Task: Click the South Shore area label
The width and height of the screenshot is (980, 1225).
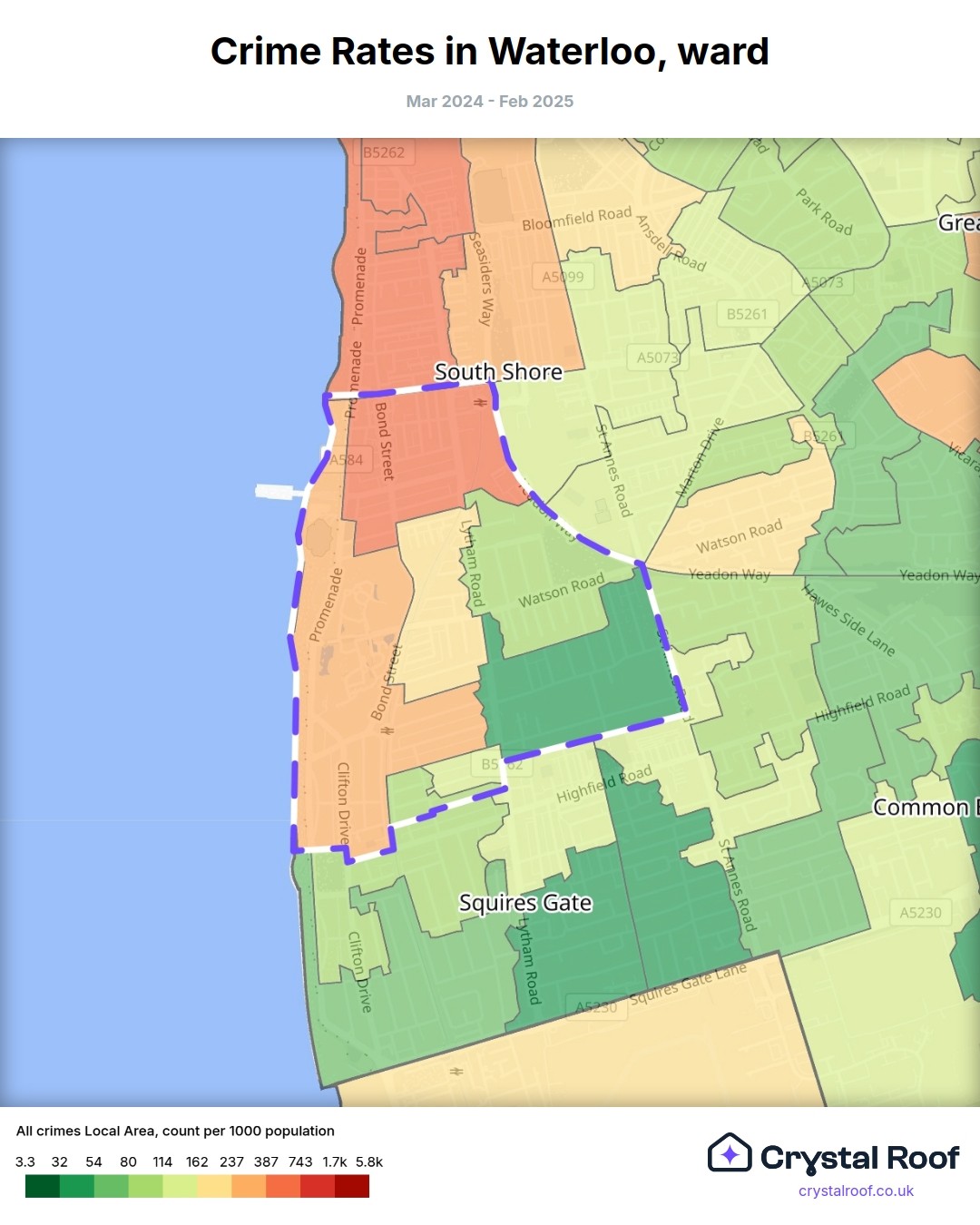Action: 498,372
